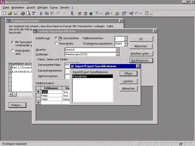195x146 pixels.
Task: Click the Paste clipboard toolbar icon
Action: (52, 13)
